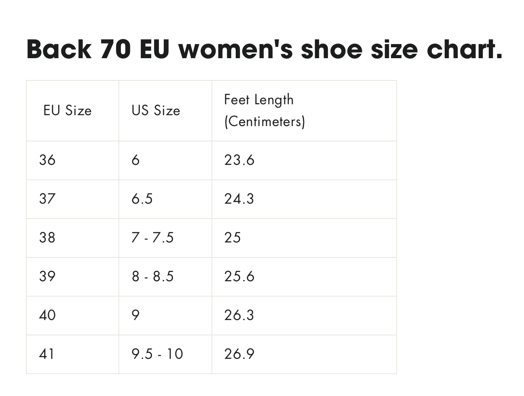524x396 pixels.
Task: Select the US size 6 cell
Action: click(x=136, y=160)
